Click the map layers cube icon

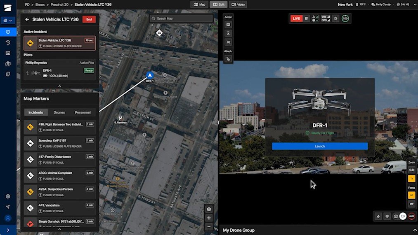point(209,209)
